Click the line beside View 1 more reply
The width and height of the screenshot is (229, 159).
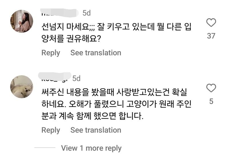click(x=45, y=148)
